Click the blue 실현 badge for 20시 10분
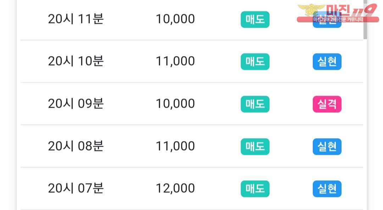 [x=327, y=62]
